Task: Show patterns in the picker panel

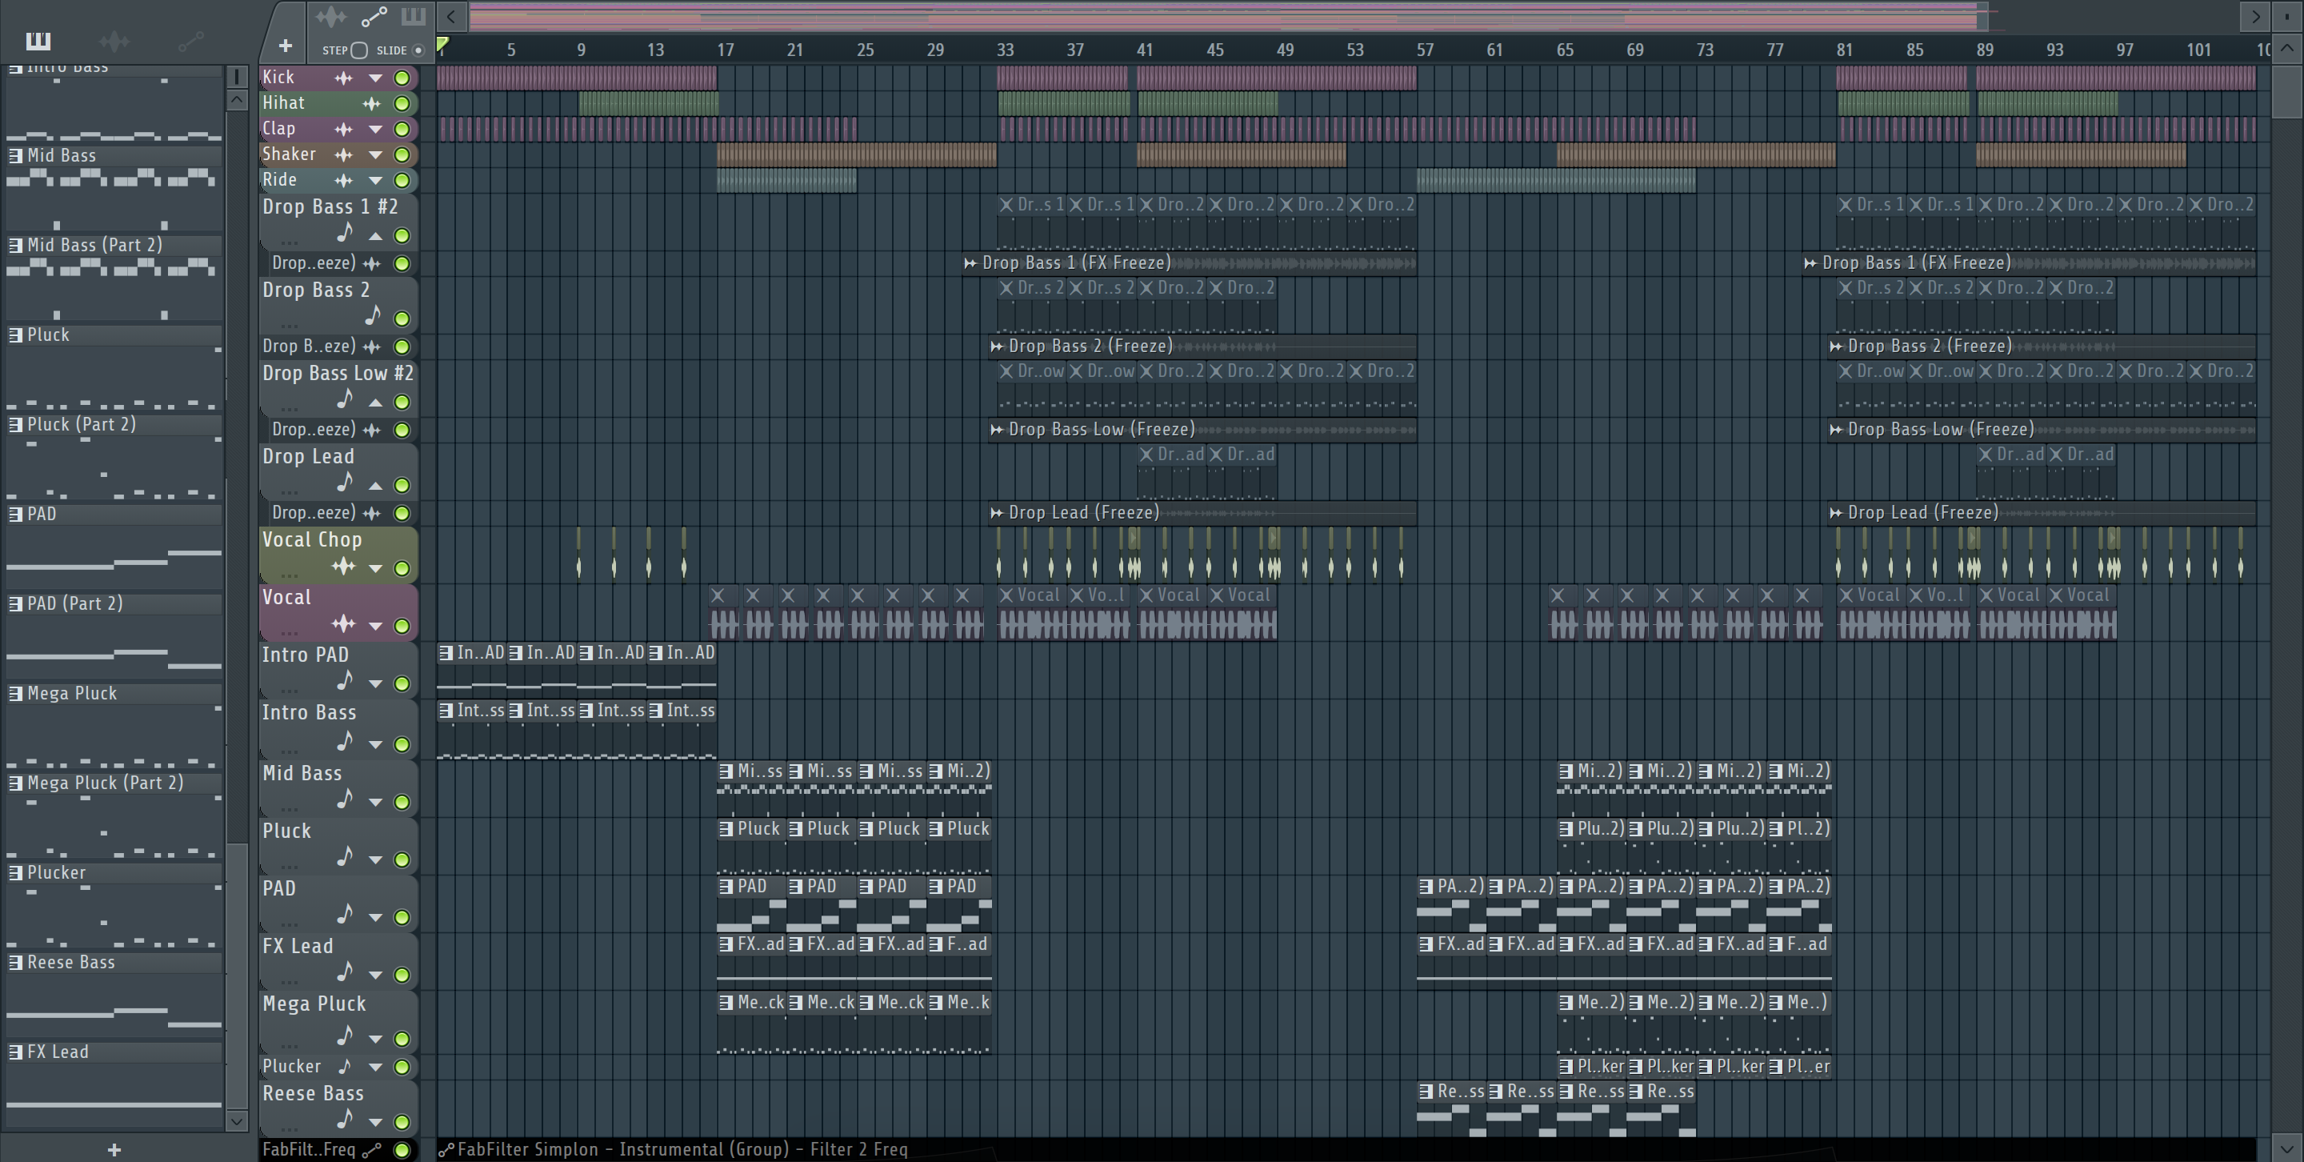Action: coord(38,40)
